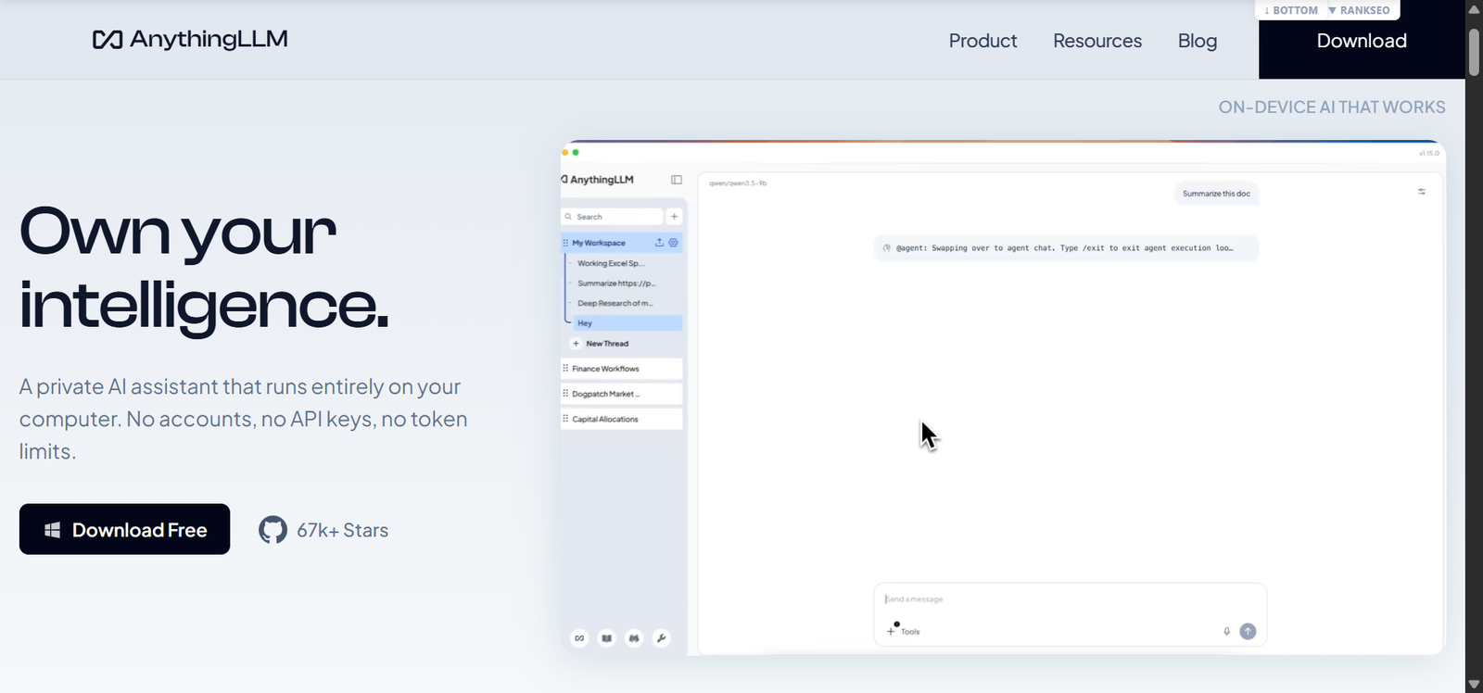Open the Capital Allocations workspace
1483x693 pixels.
622,419
